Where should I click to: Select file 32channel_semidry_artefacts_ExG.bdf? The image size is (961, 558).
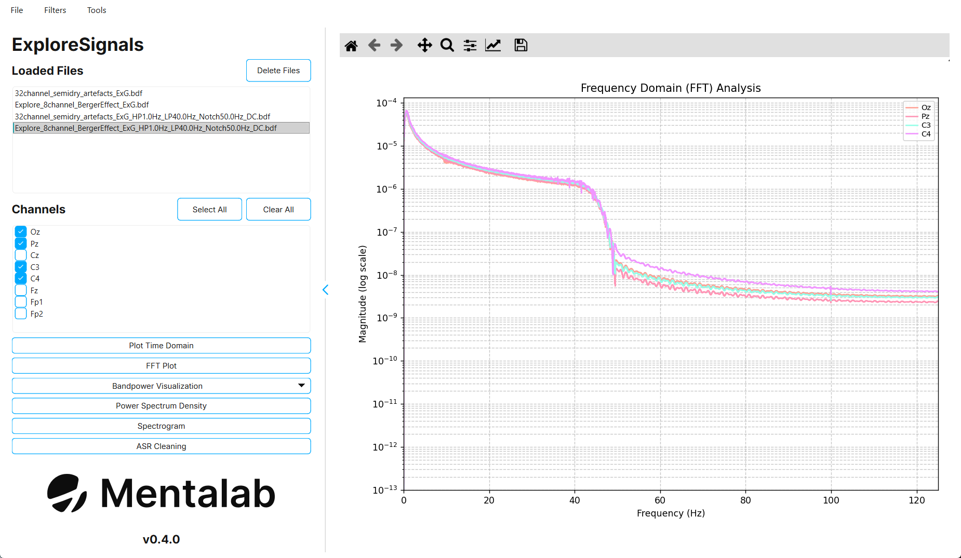(x=161, y=93)
